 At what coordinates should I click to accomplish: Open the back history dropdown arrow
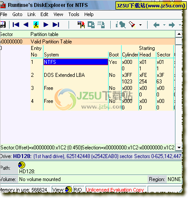pos(164,25)
